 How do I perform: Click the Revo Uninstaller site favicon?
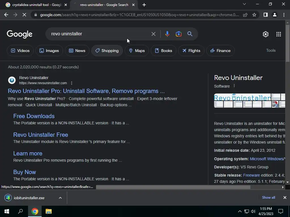[12, 80]
